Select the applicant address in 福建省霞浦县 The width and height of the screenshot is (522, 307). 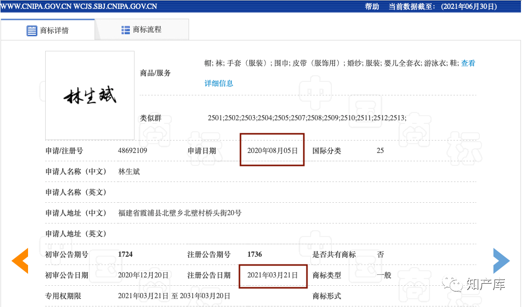pyautogui.click(x=180, y=213)
